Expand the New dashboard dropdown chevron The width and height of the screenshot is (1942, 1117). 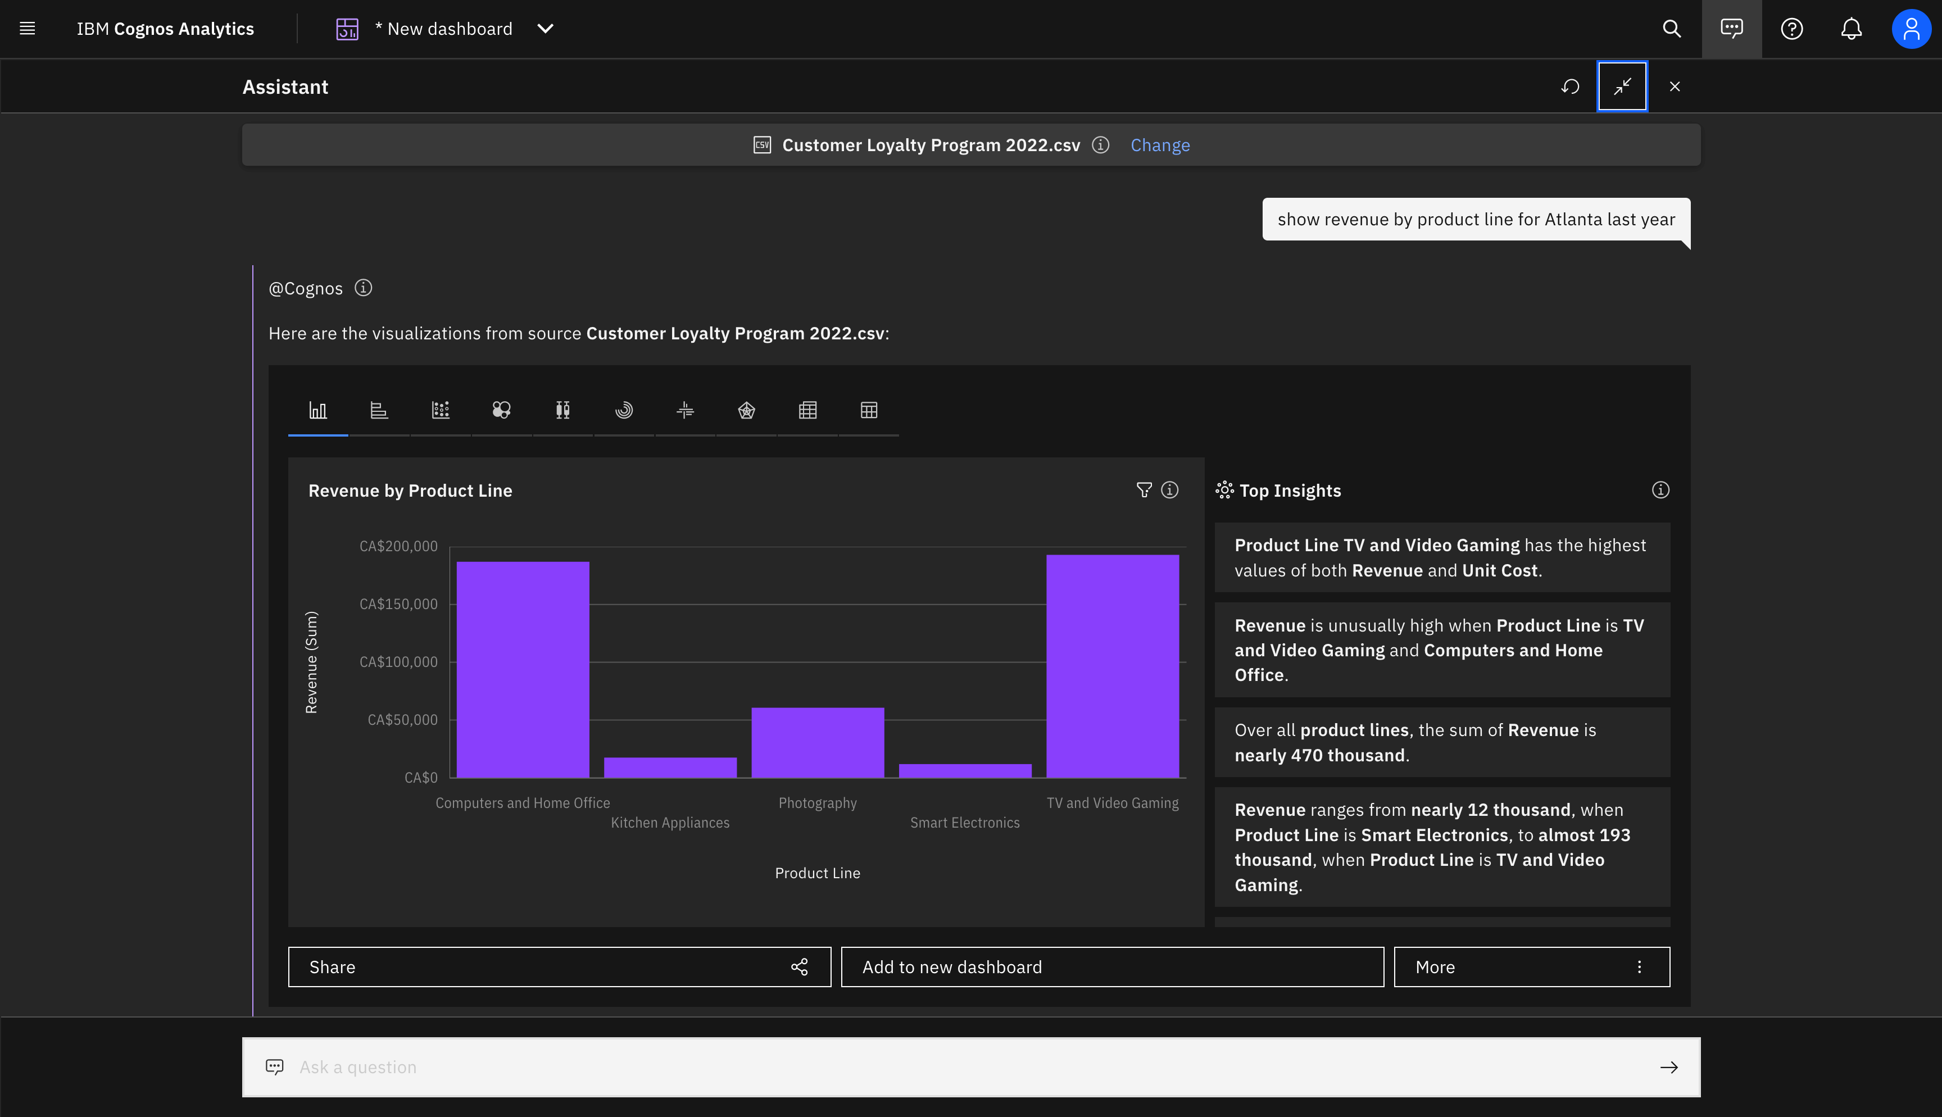pos(545,29)
